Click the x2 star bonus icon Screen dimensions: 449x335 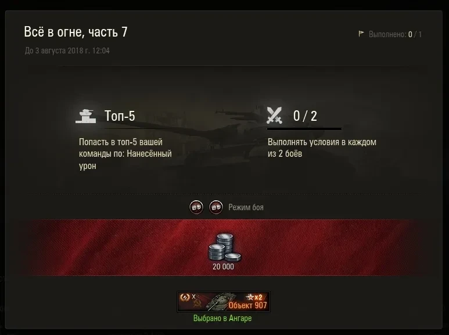click(x=254, y=297)
